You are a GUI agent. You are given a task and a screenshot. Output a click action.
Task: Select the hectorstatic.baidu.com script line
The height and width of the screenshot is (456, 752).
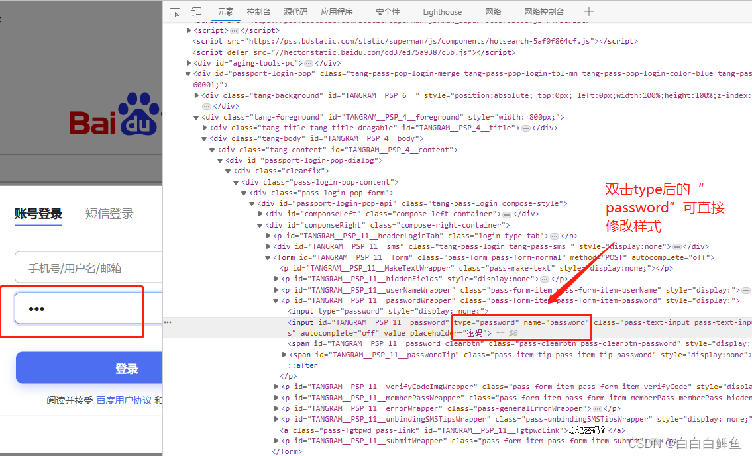pos(354,52)
